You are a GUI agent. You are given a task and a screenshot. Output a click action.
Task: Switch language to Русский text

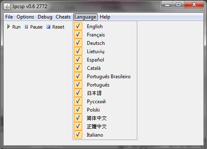click(96, 101)
